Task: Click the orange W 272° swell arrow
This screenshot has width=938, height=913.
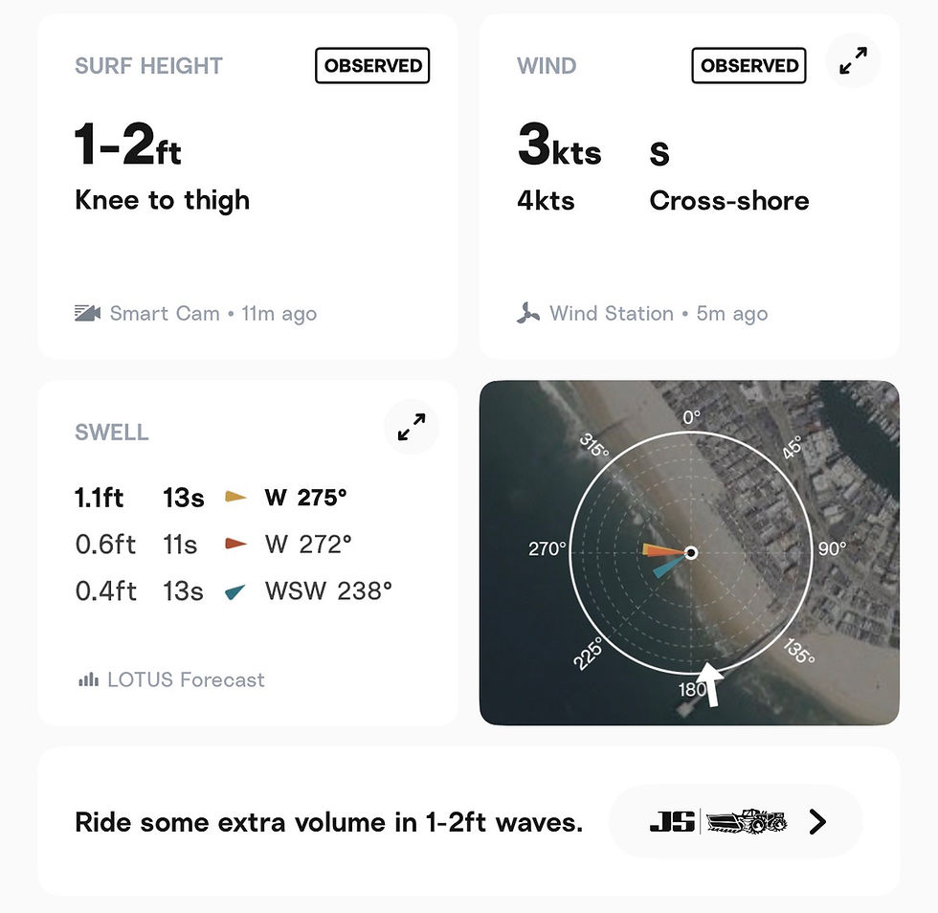Action: click(x=235, y=544)
